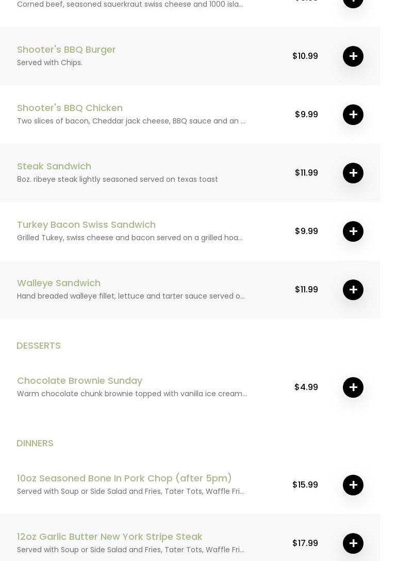
Task: Add Shooter's BBQ Burger with plus icon
Action: point(353,56)
